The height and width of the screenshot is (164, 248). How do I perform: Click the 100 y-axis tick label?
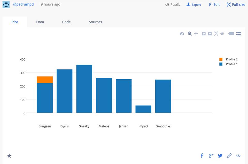click(23, 100)
